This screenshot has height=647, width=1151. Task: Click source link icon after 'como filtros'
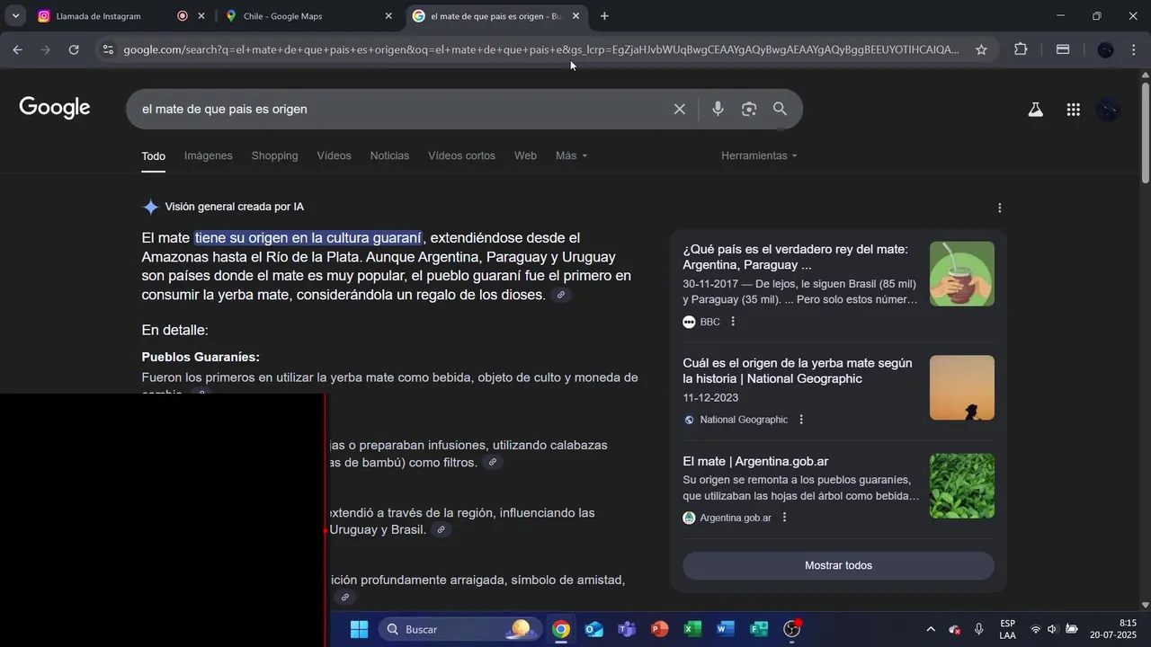tap(492, 463)
